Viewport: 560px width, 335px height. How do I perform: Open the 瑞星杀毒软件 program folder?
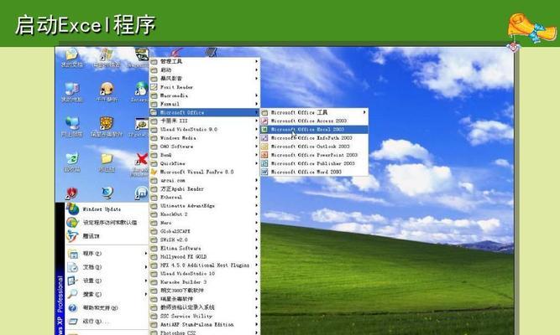(205, 299)
